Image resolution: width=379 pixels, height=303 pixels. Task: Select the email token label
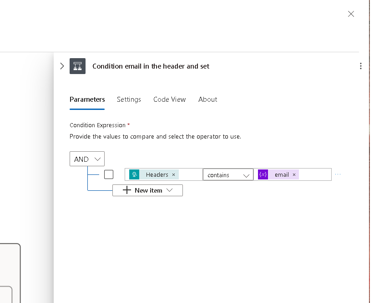[282, 174]
